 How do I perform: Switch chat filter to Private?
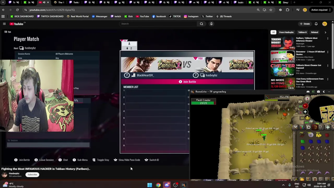coord(232,180)
